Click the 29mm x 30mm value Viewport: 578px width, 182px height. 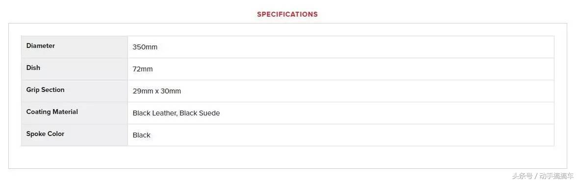[x=157, y=91]
